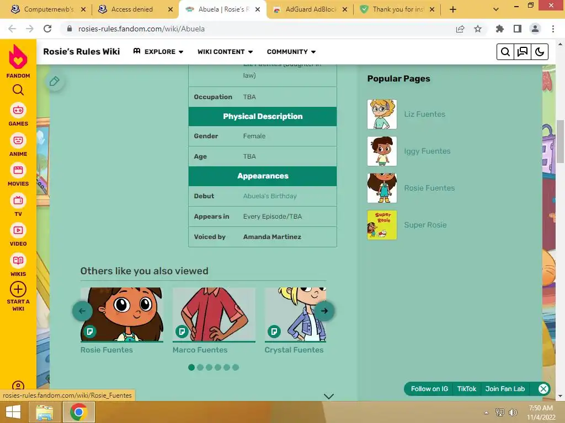Open Liz Fuentes popular page

coord(424,115)
